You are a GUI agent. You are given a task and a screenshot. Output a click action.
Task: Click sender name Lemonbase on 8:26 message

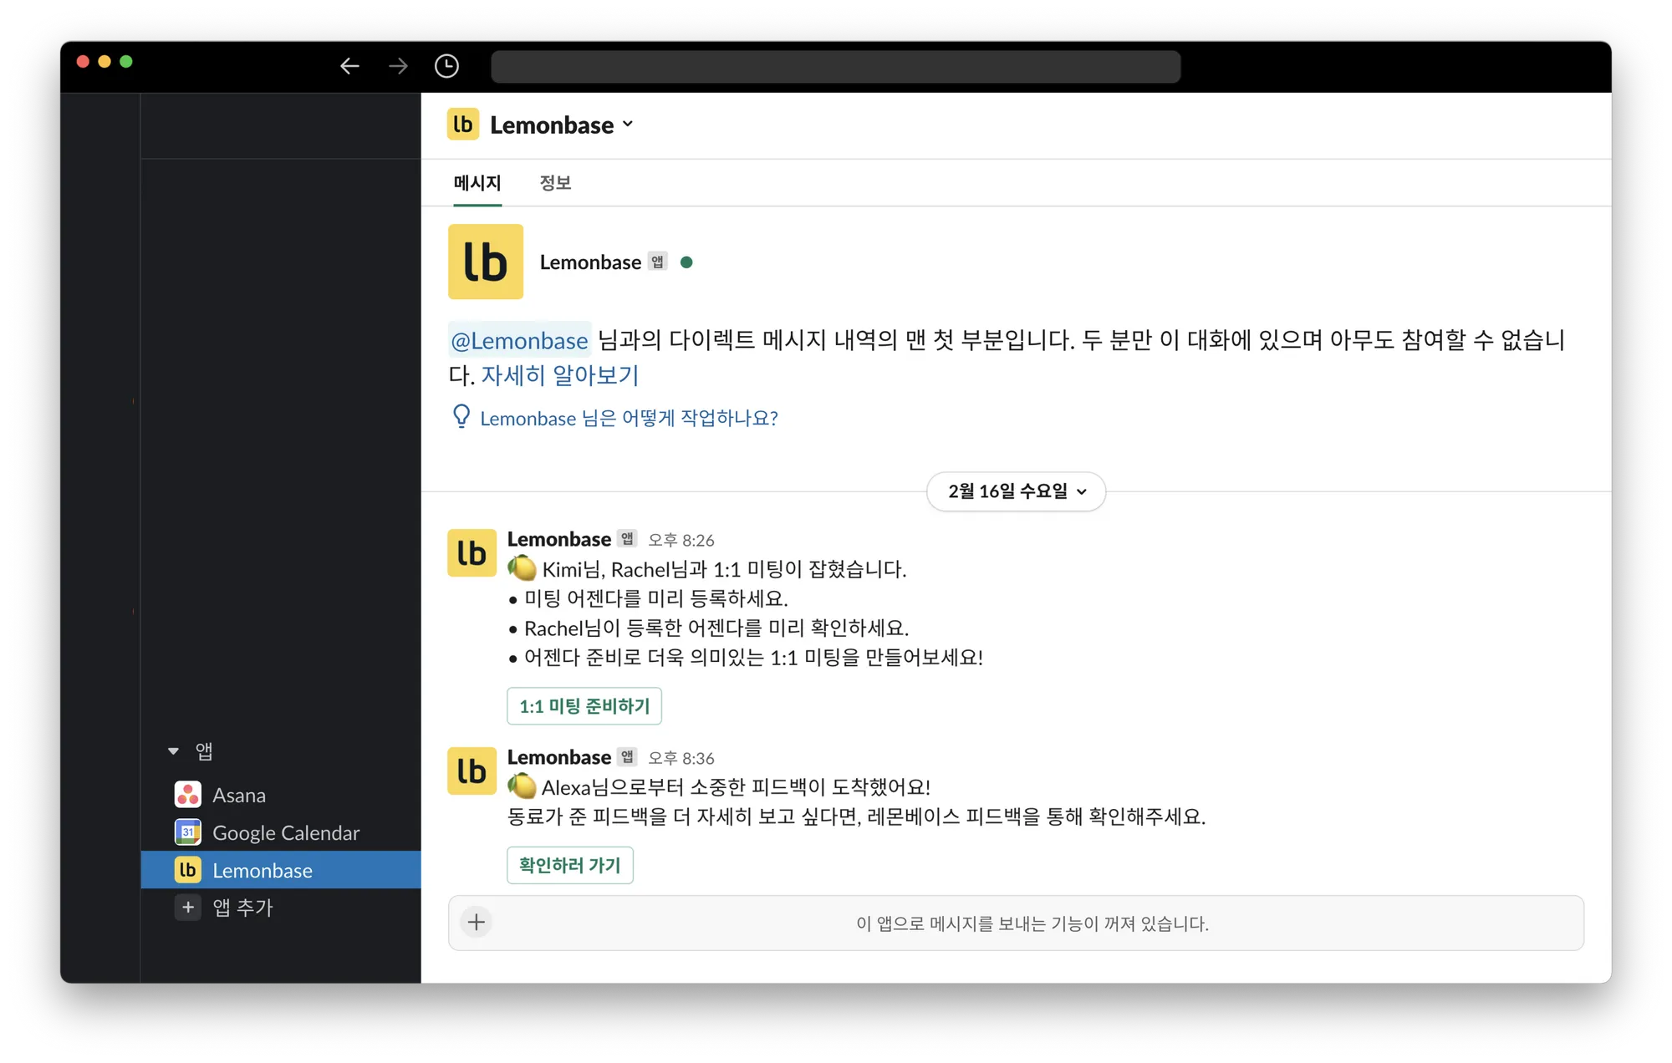[558, 539]
